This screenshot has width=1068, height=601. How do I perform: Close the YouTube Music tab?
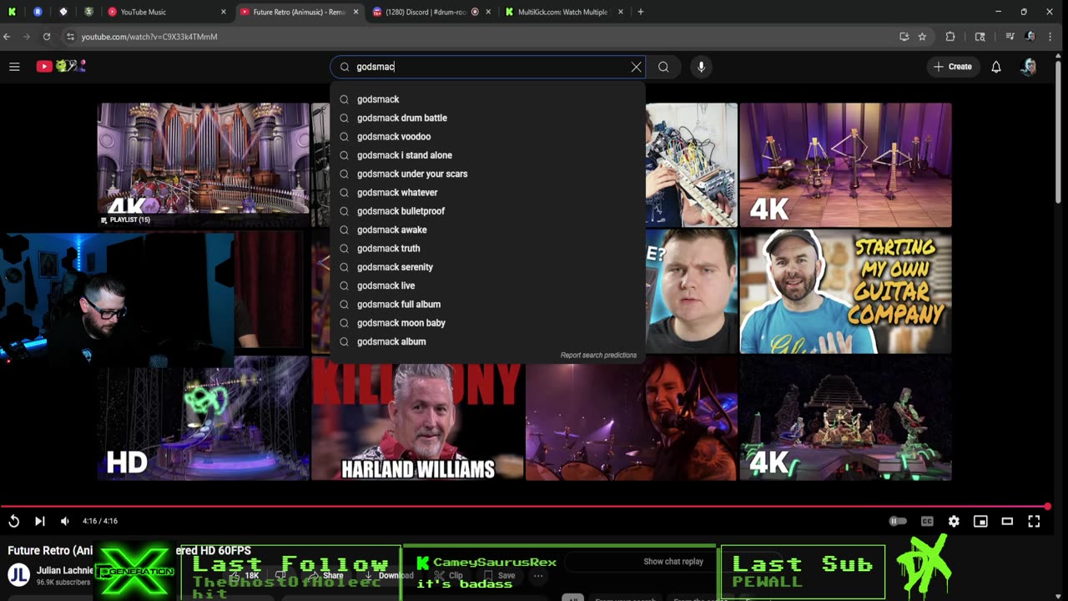tap(223, 12)
